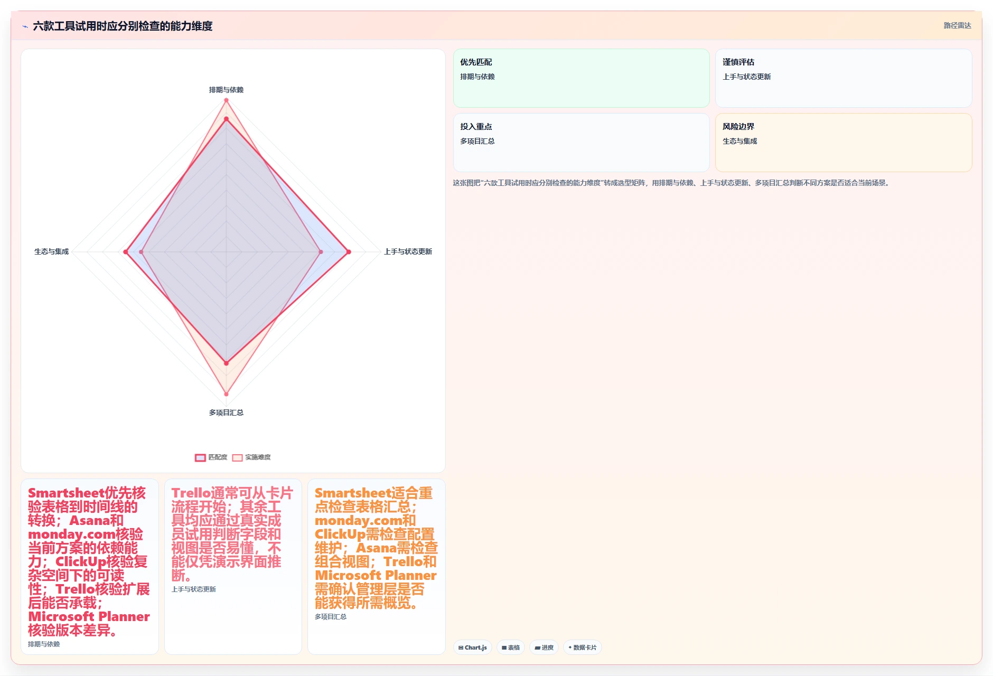Viewport: 993px width, 676px height.
Task: Click the Smartsheet适合重点检查 card text
Action: tap(376, 548)
